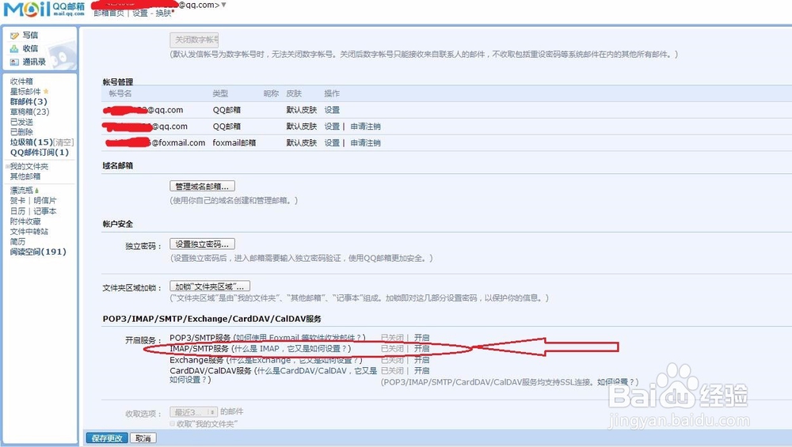The image size is (792, 447).
Task: Click 清空 next to 垃圾箱
Action: [63, 142]
